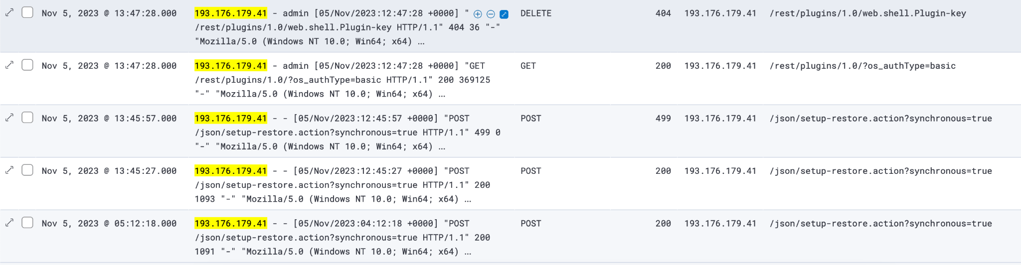Screen dimensions: 1021x265
Task: Click the DELETE method cell
Action: 535,13
